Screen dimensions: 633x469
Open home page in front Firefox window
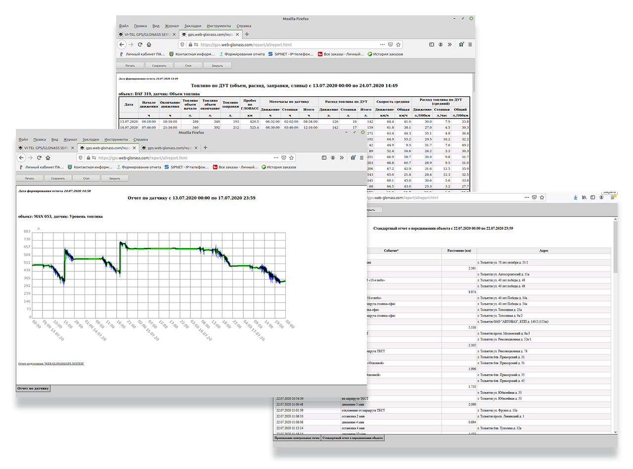47,158
